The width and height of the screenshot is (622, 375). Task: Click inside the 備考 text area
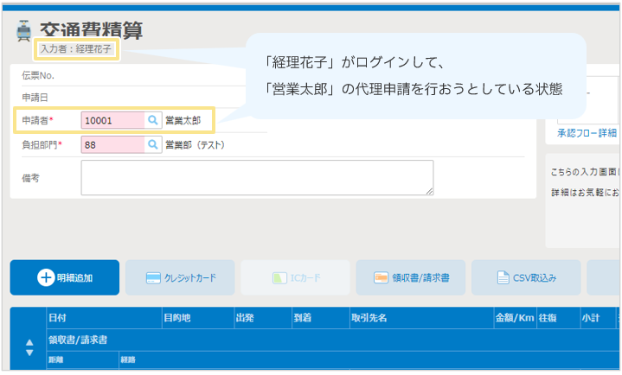tap(257, 177)
